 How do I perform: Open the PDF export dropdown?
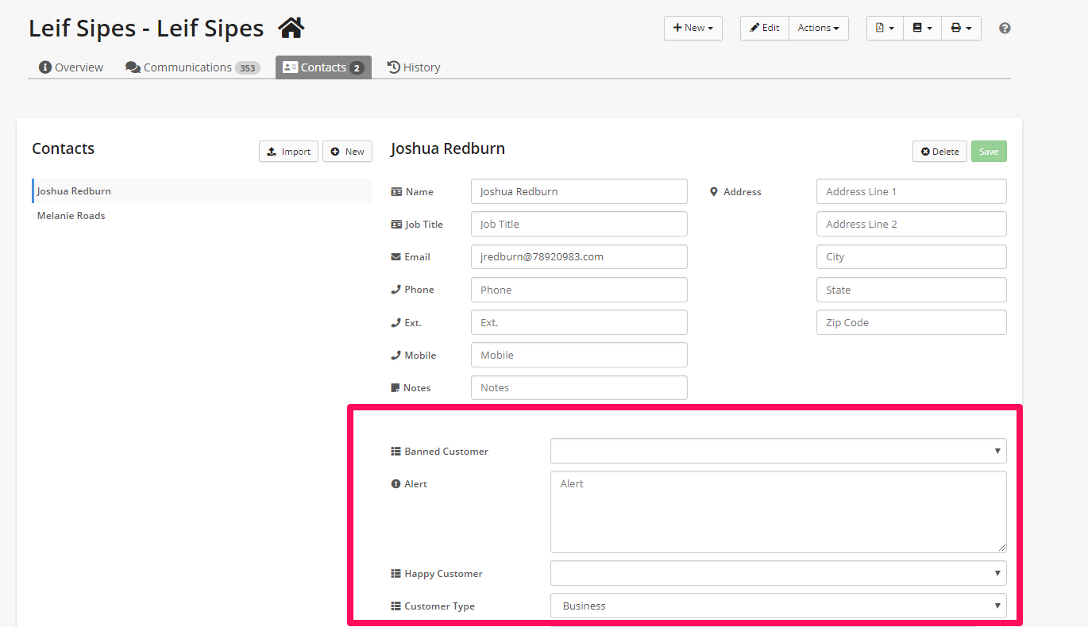[x=885, y=28]
